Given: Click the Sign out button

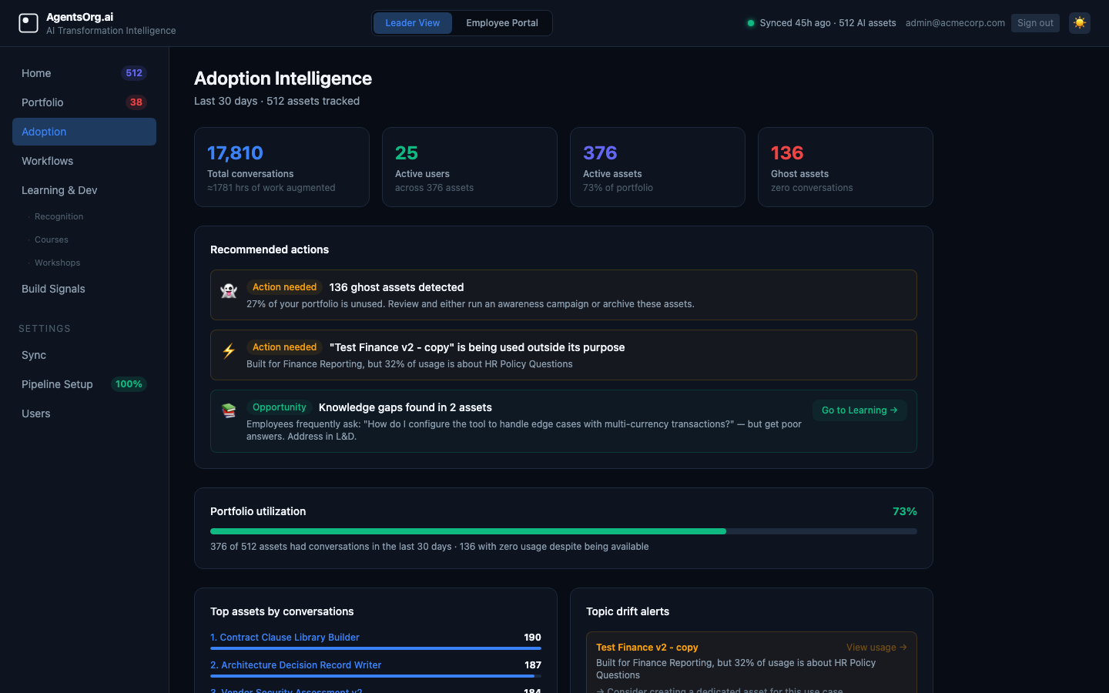Looking at the screenshot, I should [1035, 23].
